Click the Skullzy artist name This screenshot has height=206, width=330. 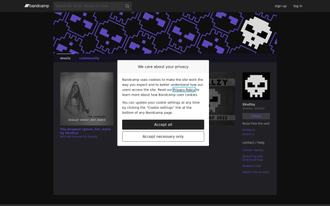tap(249, 104)
